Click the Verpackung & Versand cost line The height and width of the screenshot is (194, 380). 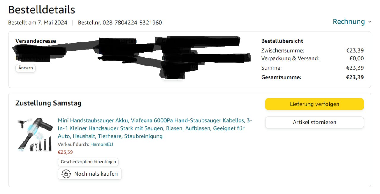pyautogui.click(x=312, y=58)
